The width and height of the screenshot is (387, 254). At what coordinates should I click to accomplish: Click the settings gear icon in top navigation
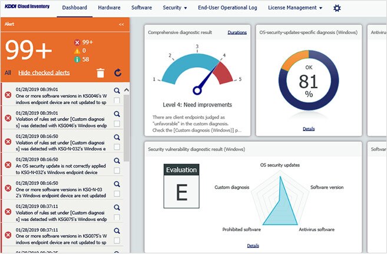click(x=337, y=8)
